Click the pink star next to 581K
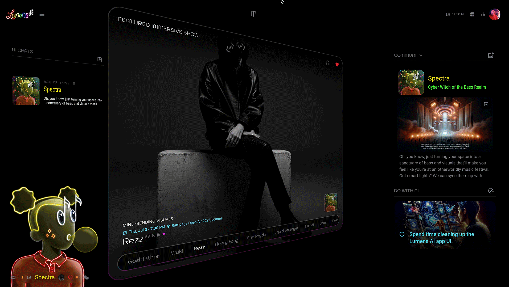The image size is (509, 287). (x=164, y=234)
